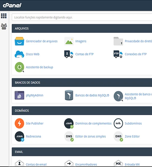Collapse the ARQUIVOS section header
Screen dimensions: 152x167
(82, 28)
